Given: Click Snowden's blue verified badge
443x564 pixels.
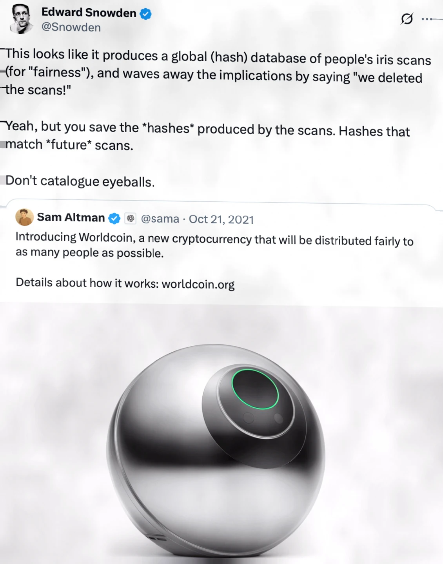Looking at the screenshot, I should (x=146, y=14).
